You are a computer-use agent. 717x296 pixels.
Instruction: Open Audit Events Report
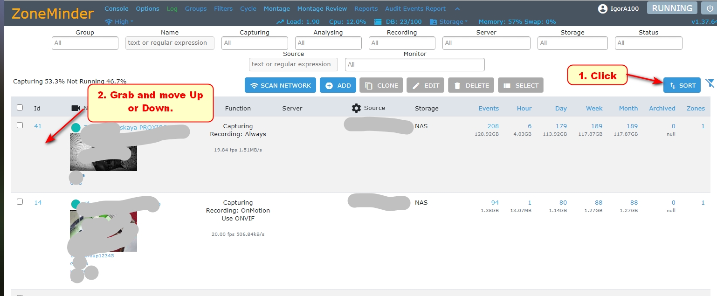tap(415, 8)
